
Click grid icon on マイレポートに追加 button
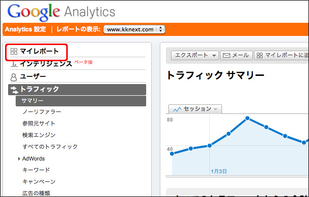(259, 56)
